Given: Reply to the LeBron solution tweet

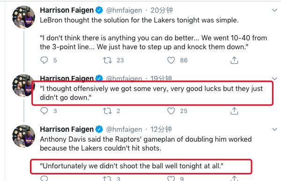Looking at the screenshot, I should pyautogui.click(x=44, y=60).
